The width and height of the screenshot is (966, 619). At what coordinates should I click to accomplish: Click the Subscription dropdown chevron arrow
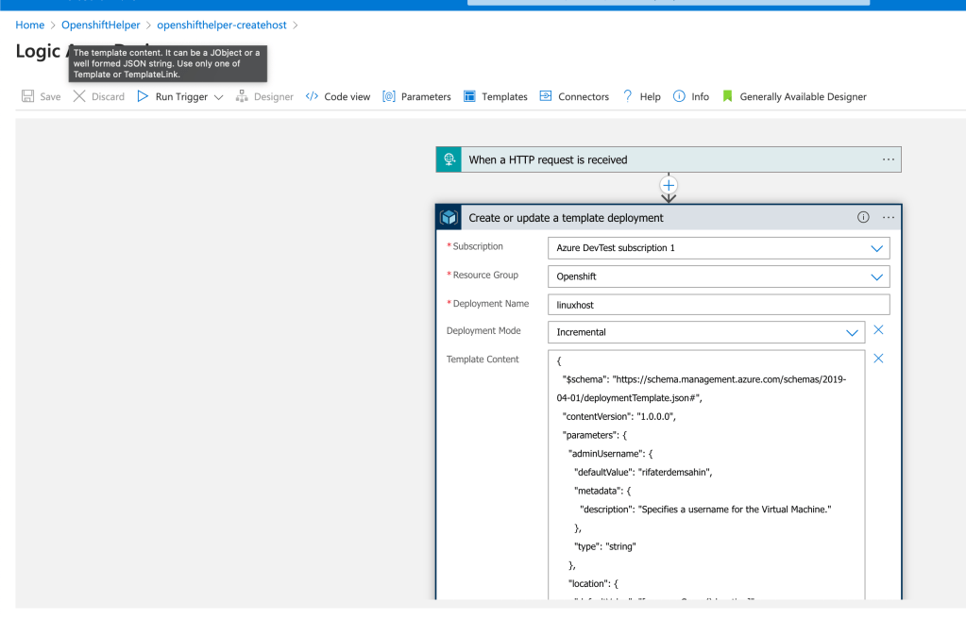pos(876,249)
